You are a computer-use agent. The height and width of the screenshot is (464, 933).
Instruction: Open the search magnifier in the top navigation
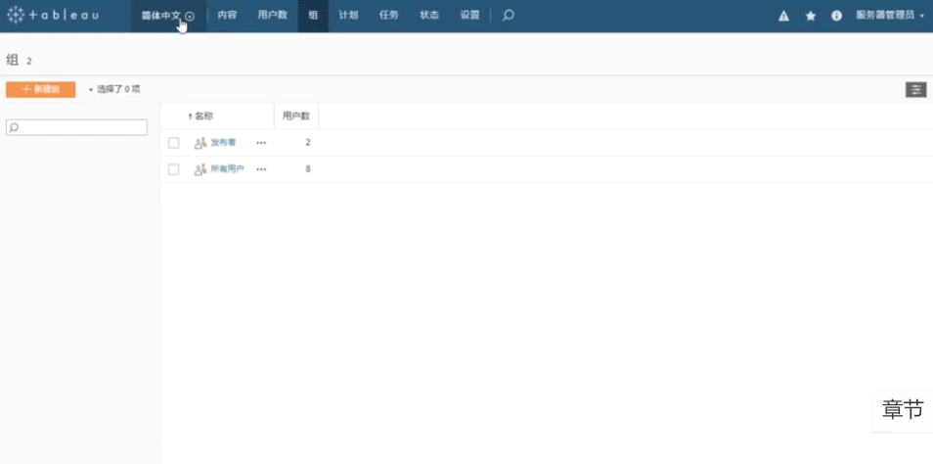pyautogui.click(x=508, y=16)
